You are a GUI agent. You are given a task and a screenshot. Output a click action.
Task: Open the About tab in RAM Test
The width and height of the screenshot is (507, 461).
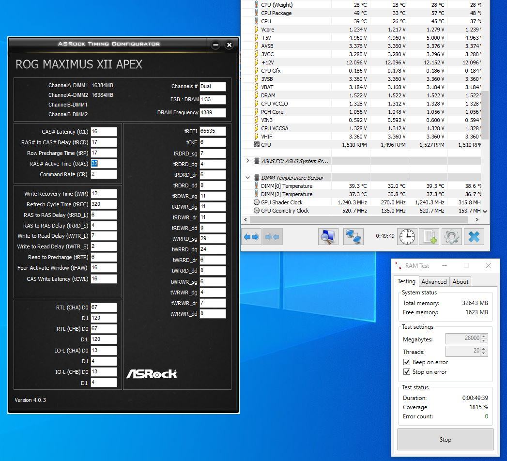[461, 281]
